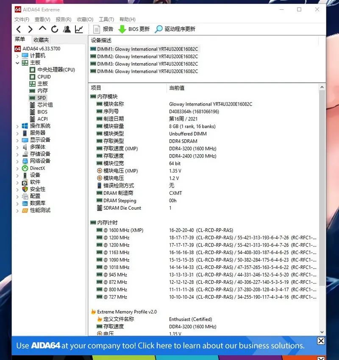The height and width of the screenshot is (360, 339).
Task: Open the graph chart icon
Action: point(79,29)
